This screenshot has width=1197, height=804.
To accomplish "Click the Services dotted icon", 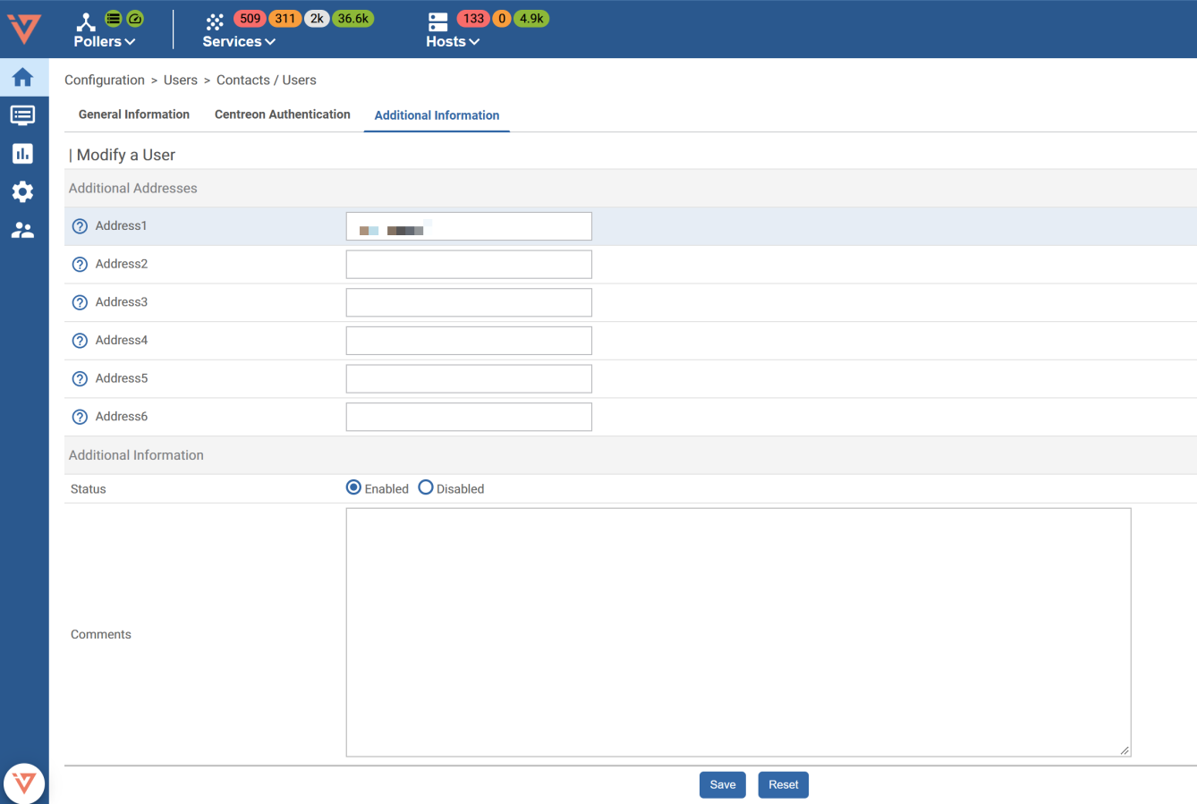I will pos(215,22).
